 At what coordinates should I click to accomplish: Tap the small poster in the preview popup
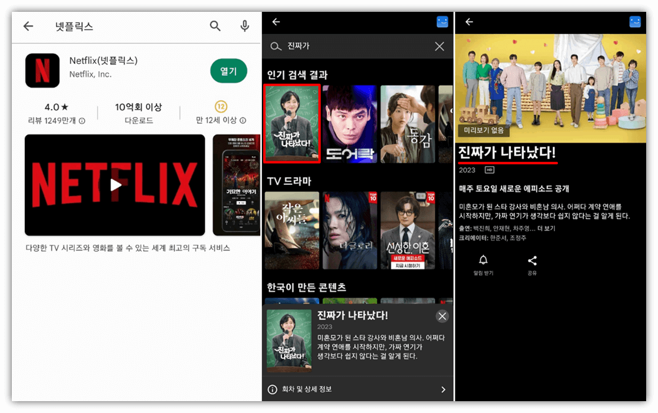(x=289, y=341)
